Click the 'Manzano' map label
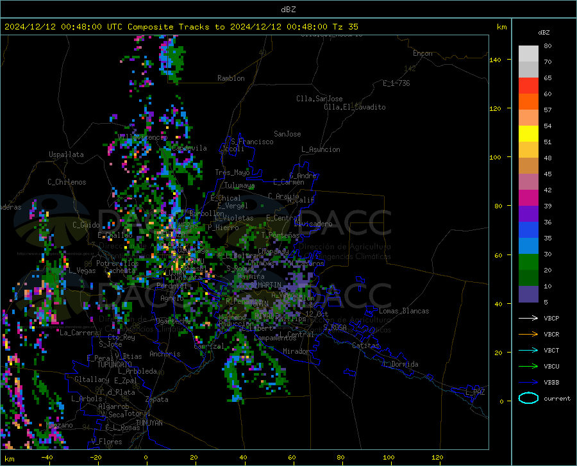The width and height of the screenshot is (577, 466). (x=59, y=425)
